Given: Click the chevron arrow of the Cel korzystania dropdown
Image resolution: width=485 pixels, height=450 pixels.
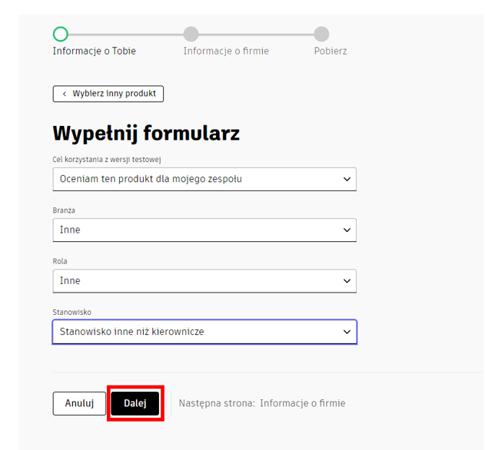Looking at the screenshot, I should click(347, 180).
